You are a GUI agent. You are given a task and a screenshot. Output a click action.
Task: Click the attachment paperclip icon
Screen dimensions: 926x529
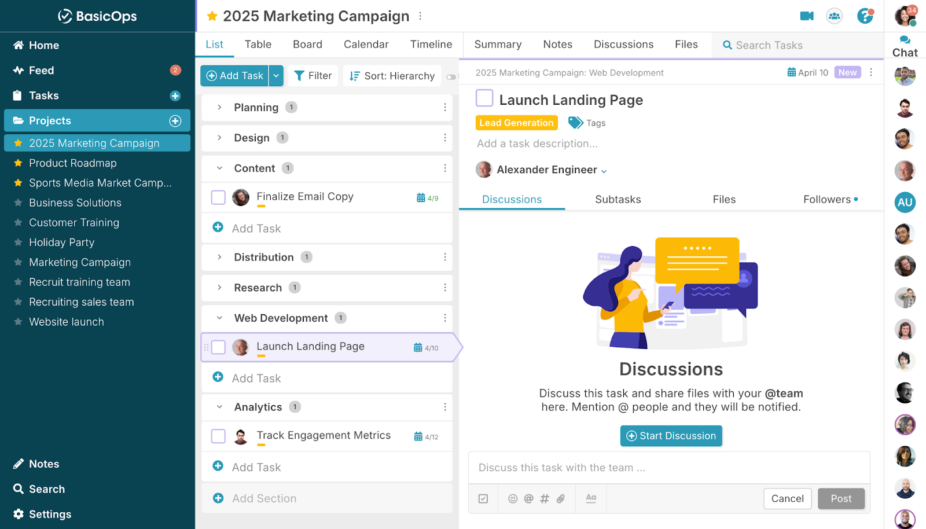pyautogui.click(x=561, y=498)
